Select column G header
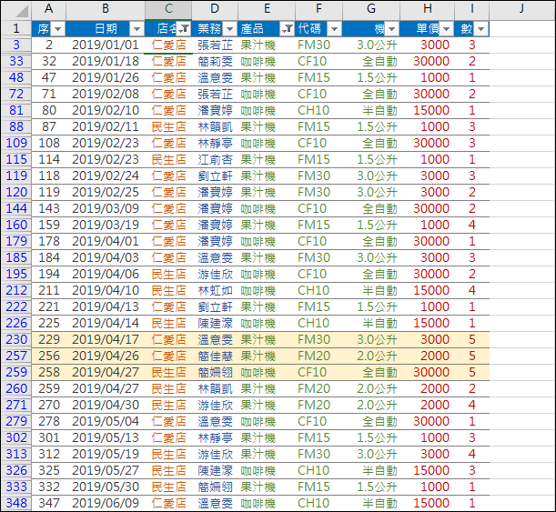 click(x=371, y=9)
